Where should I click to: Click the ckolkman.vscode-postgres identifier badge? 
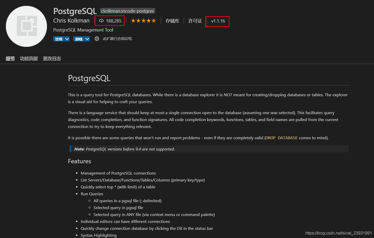click(x=127, y=11)
